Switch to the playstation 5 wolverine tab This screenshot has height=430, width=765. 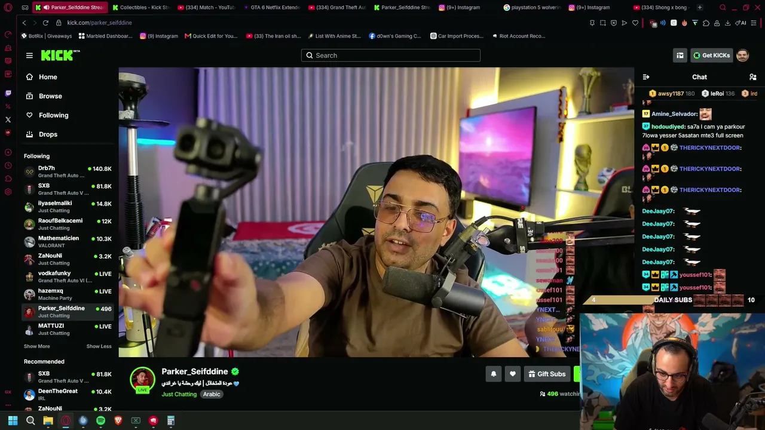click(x=531, y=8)
